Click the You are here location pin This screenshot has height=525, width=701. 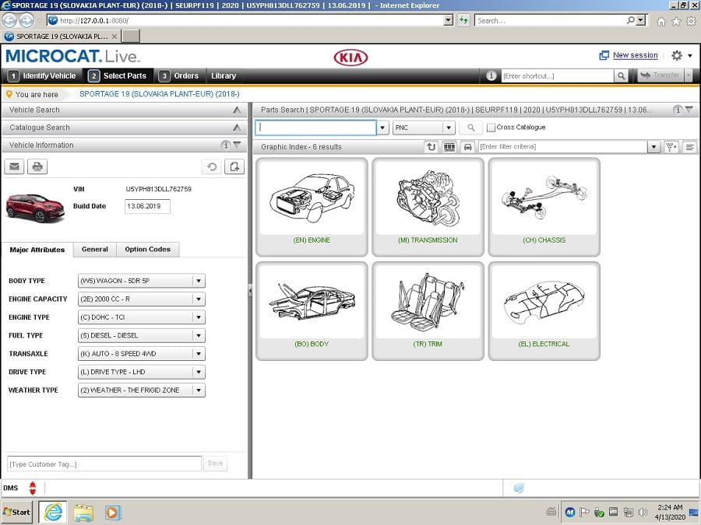click(x=9, y=94)
